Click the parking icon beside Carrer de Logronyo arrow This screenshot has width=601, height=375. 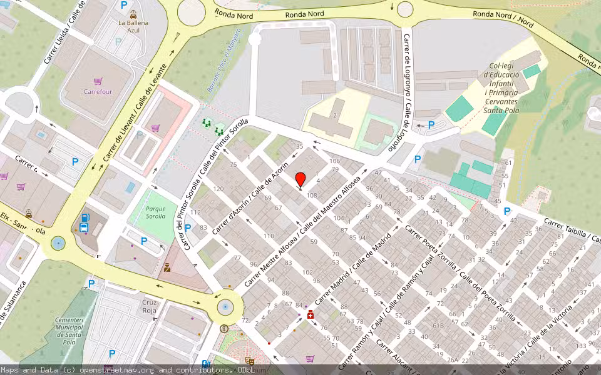pos(431,125)
